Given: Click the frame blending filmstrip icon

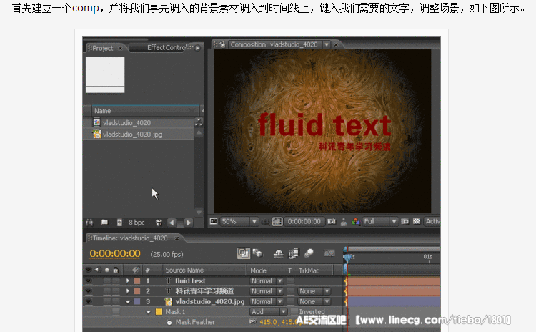Looking at the screenshot, I should click(294, 253).
